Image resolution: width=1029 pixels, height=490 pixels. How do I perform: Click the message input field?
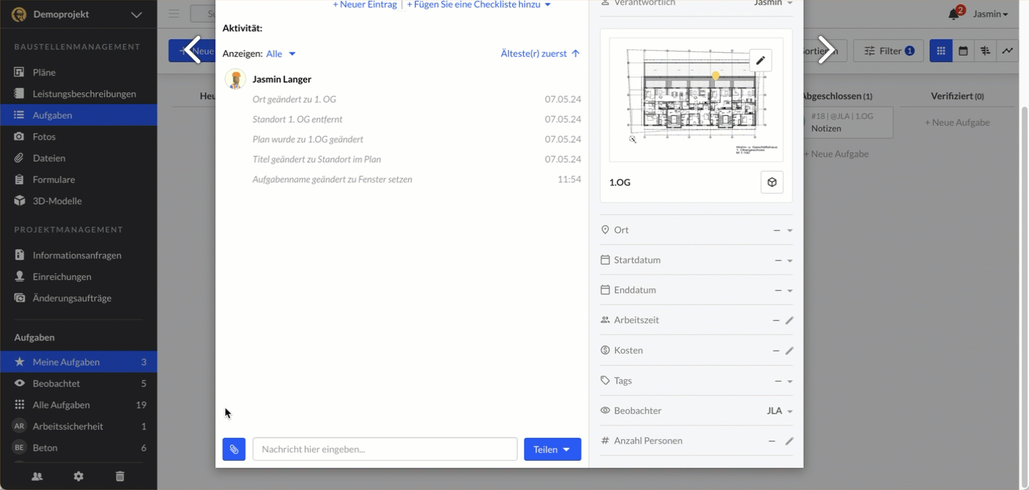(x=384, y=449)
